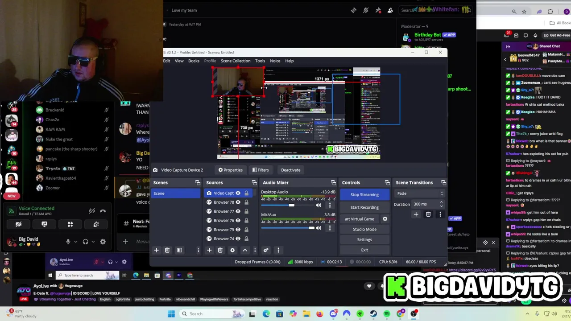571x321 pixels.
Task: Increase transition duration with up arrow
Action: click(x=441, y=202)
